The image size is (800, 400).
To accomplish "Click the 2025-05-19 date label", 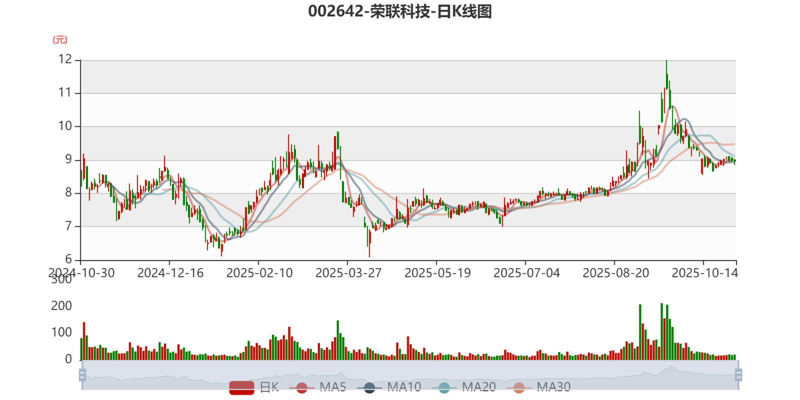I will [437, 273].
